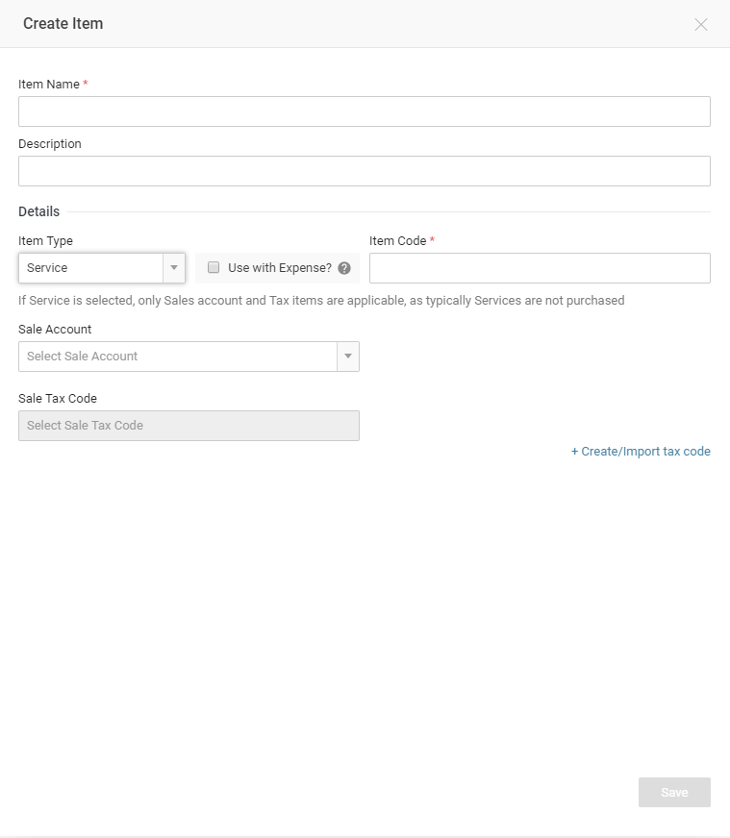
Task: Click the help icon next to Use with Expense
Action: coord(345,267)
